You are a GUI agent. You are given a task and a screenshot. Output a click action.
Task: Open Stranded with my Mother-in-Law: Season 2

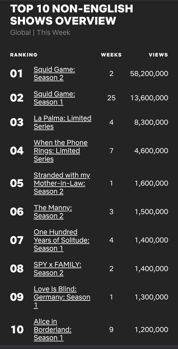click(x=62, y=183)
